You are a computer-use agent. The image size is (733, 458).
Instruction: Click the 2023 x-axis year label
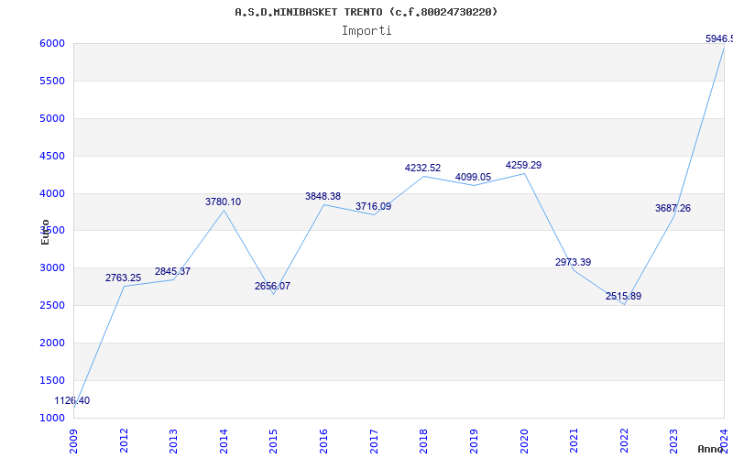pos(674,441)
